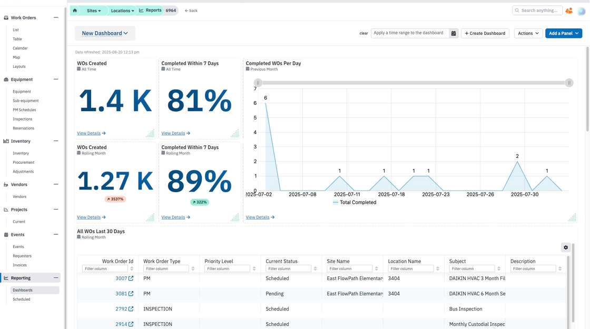Click the sort arrows on Work Order Id column
The height and width of the screenshot is (329, 590).
coord(132,269)
